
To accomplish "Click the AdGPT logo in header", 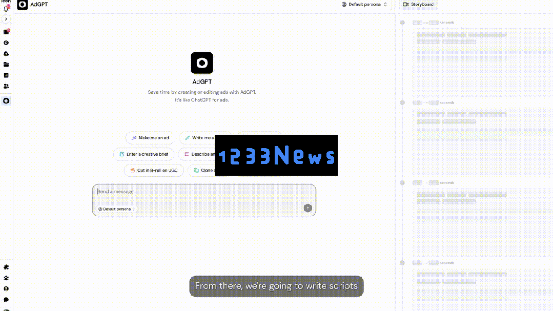I will [x=22, y=5].
